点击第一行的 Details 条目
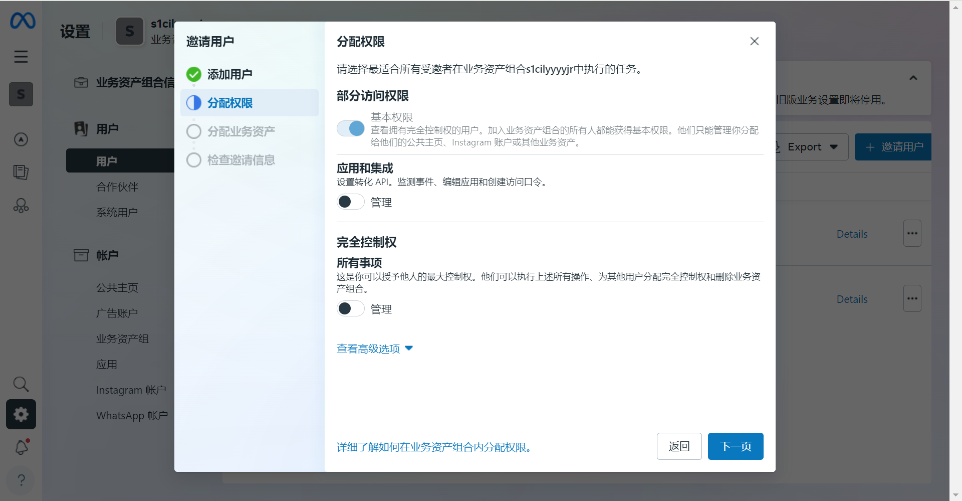The image size is (962, 501). 851,234
